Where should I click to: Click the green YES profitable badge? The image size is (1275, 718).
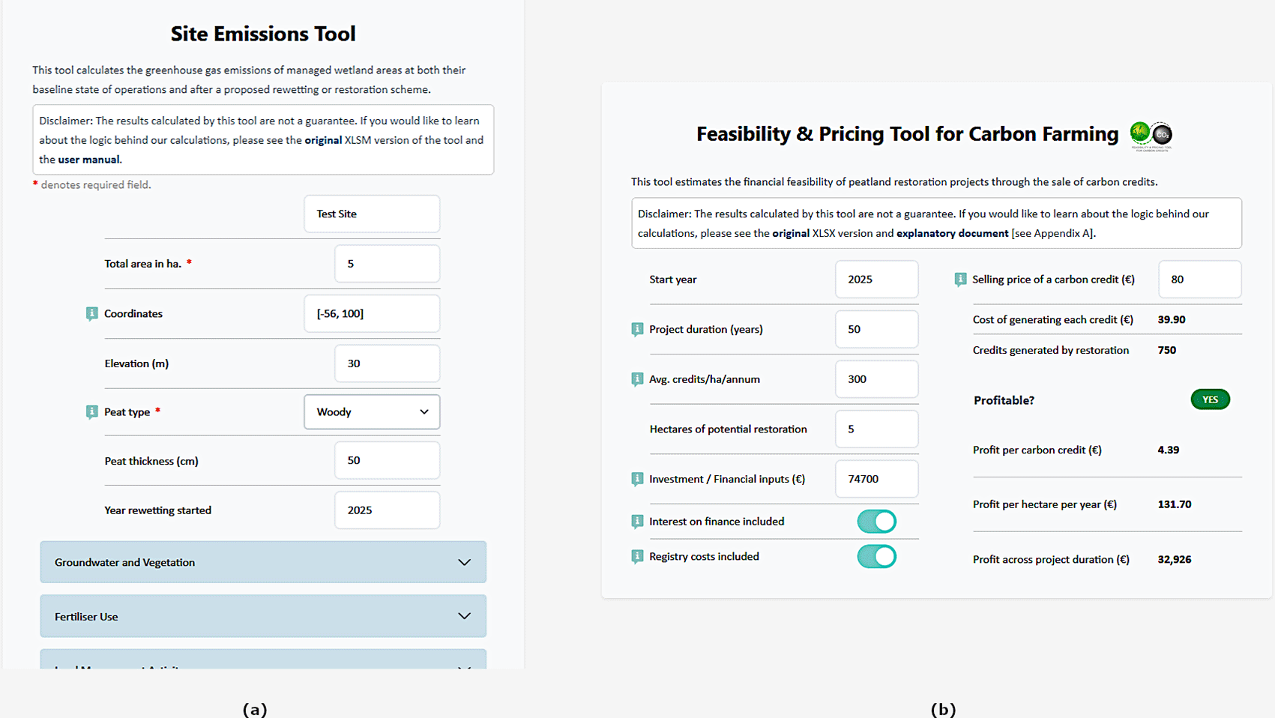1210,399
